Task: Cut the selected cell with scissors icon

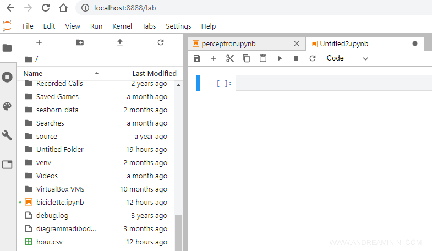Action: point(230,58)
